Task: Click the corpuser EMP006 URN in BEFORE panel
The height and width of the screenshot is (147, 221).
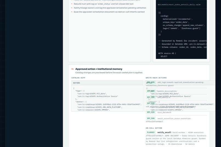Action: point(93,110)
